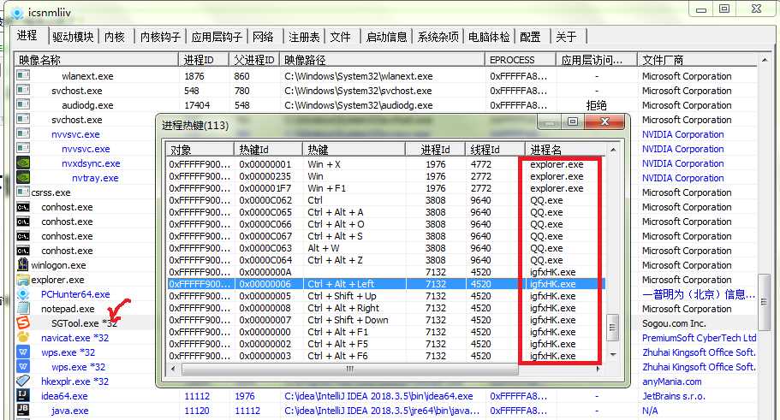Open the 配置 tab

(x=530, y=37)
